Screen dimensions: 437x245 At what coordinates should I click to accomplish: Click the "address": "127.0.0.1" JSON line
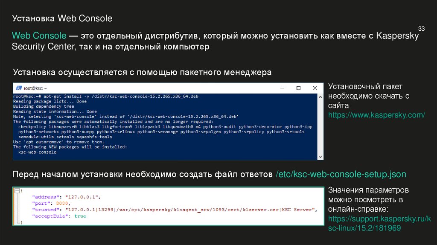pos(66,197)
